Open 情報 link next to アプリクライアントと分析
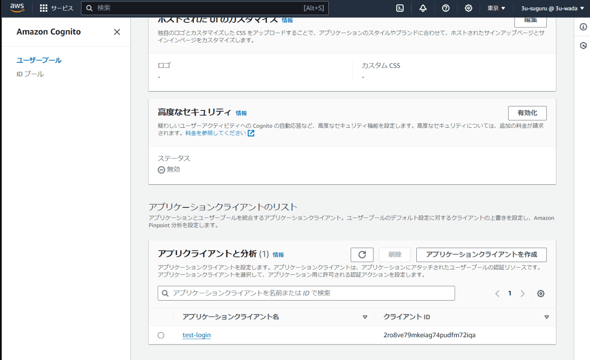The height and width of the screenshot is (360, 590). [278, 255]
